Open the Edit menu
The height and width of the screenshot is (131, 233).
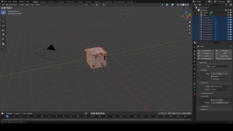click(x=9, y=1)
